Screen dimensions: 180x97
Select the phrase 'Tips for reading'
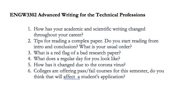click(x=50, y=41)
